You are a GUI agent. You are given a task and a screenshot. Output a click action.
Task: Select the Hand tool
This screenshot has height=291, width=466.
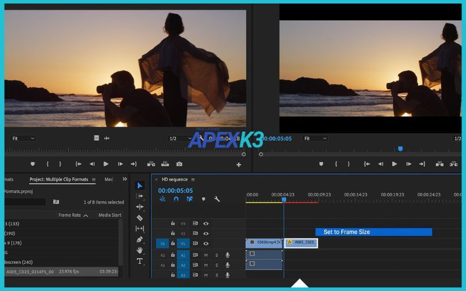139,250
